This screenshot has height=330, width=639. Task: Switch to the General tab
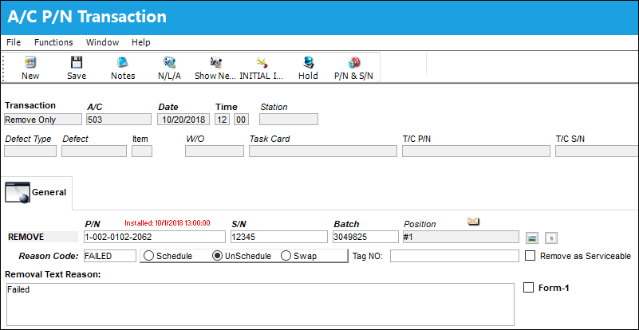37,193
